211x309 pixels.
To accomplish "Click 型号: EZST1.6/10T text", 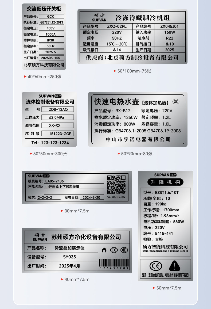I will coord(161,193).
